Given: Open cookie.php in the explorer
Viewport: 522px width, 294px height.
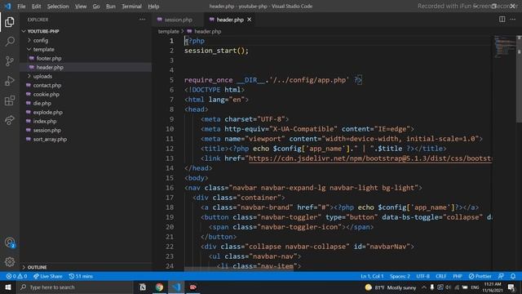Looking at the screenshot, I should [46, 95].
